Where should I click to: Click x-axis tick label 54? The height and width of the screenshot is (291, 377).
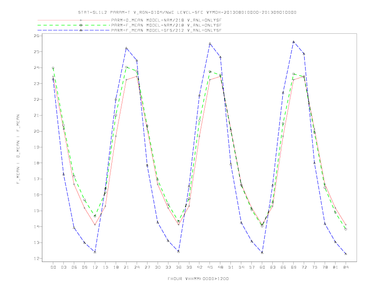point(241,267)
